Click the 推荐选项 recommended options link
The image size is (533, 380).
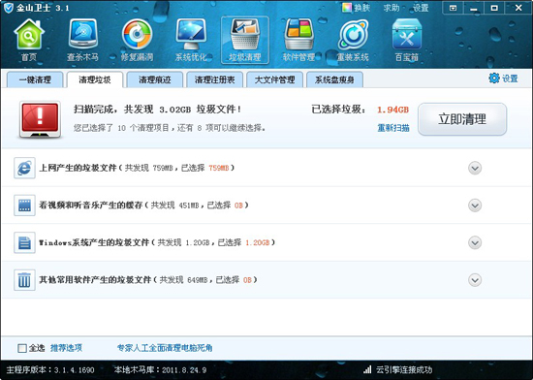(x=66, y=348)
